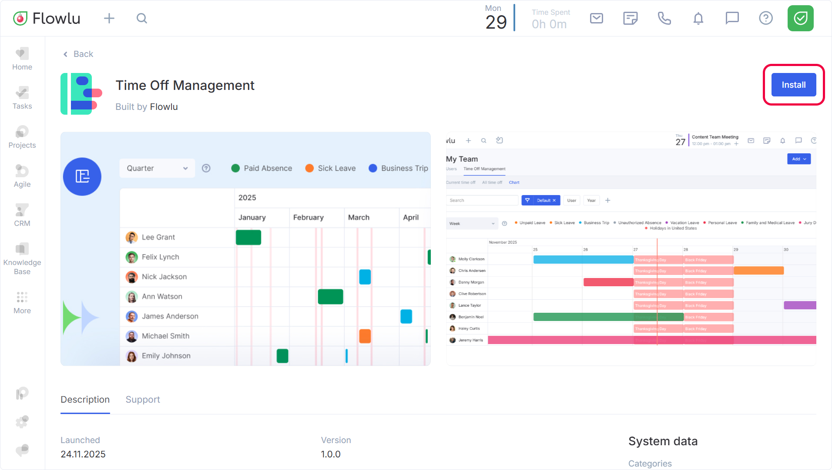Open Knowledge Base in sidebar
This screenshot has width=832, height=470.
click(x=22, y=259)
